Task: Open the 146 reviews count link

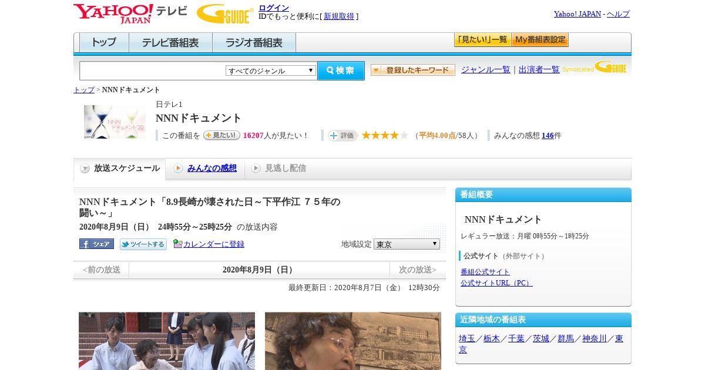Action: click(x=548, y=135)
